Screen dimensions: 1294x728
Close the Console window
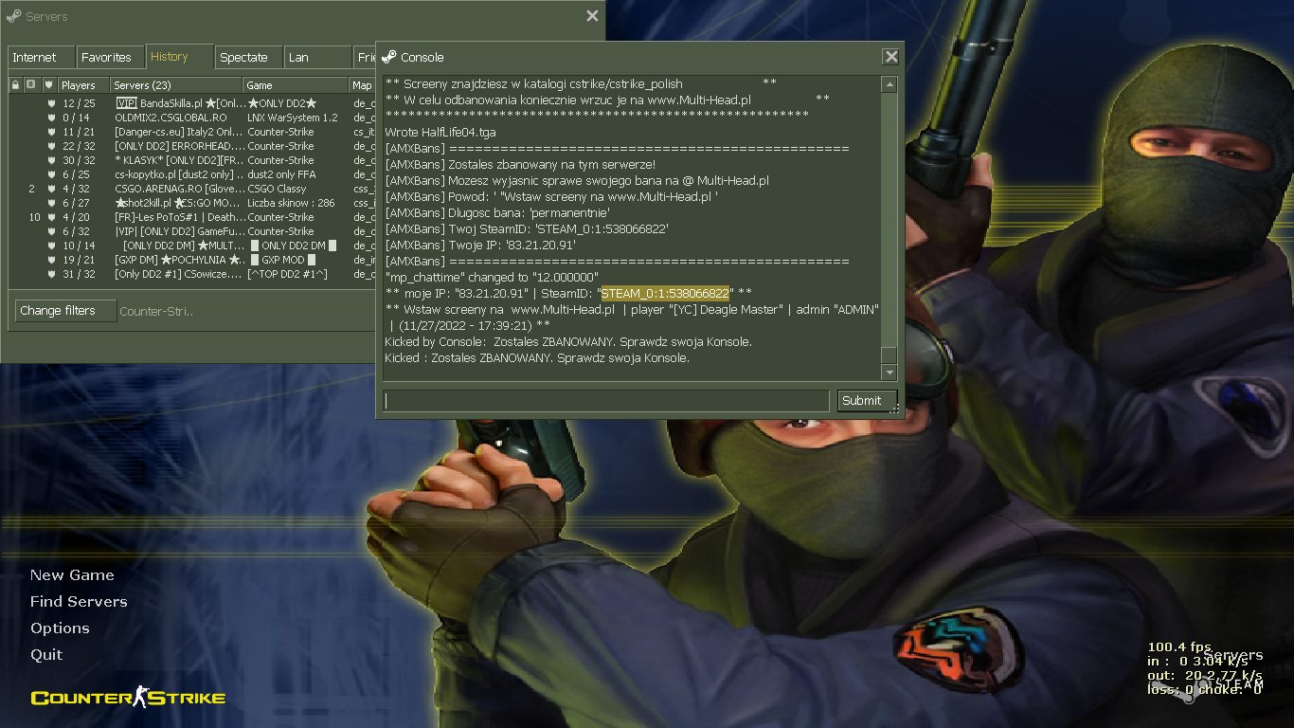point(890,57)
